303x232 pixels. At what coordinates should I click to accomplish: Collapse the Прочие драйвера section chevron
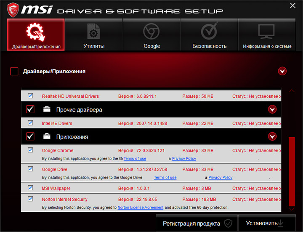tap(272, 109)
